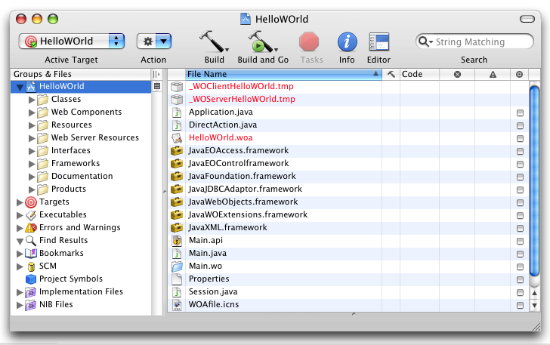Click the build hammer column header

[x=391, y=74]
